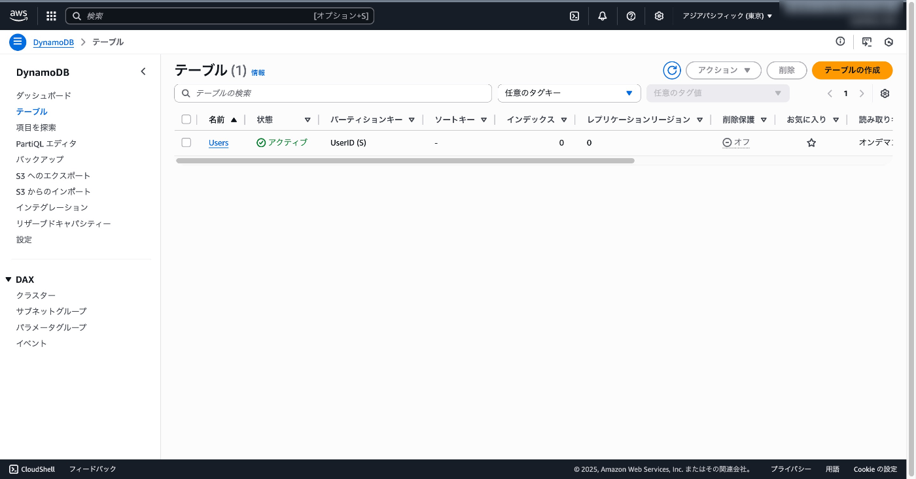Click the Active status check icon
The image size is (916, 479).
click(x=261, y=142)
